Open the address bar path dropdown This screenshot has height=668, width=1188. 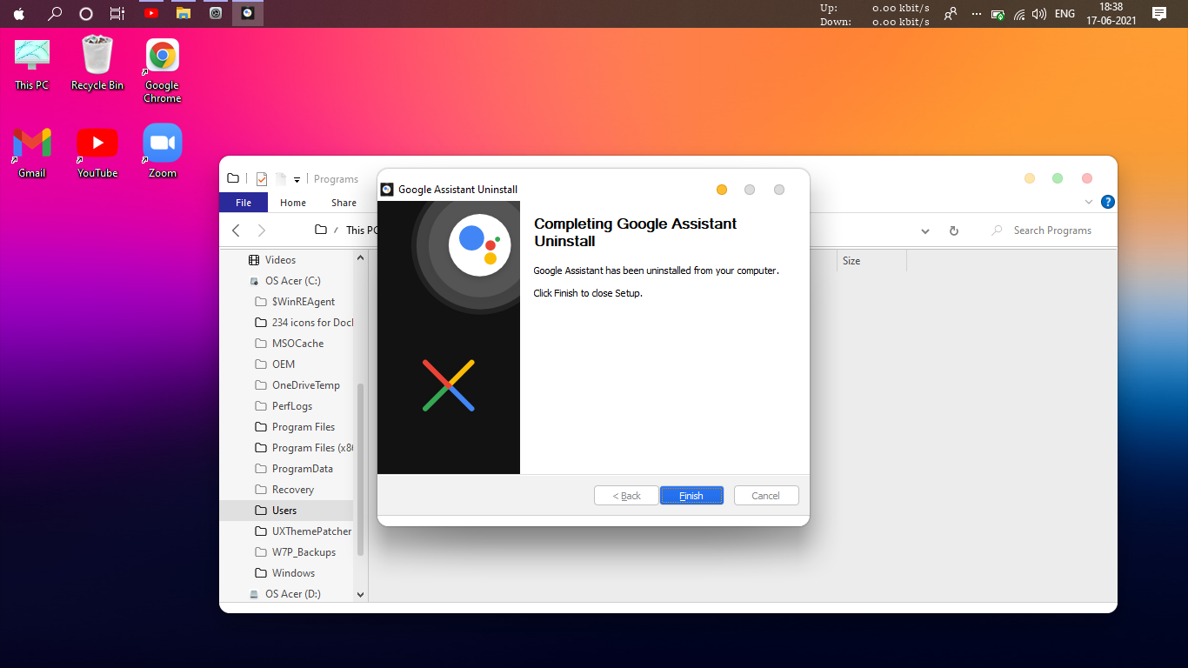(x=924, y=230)
